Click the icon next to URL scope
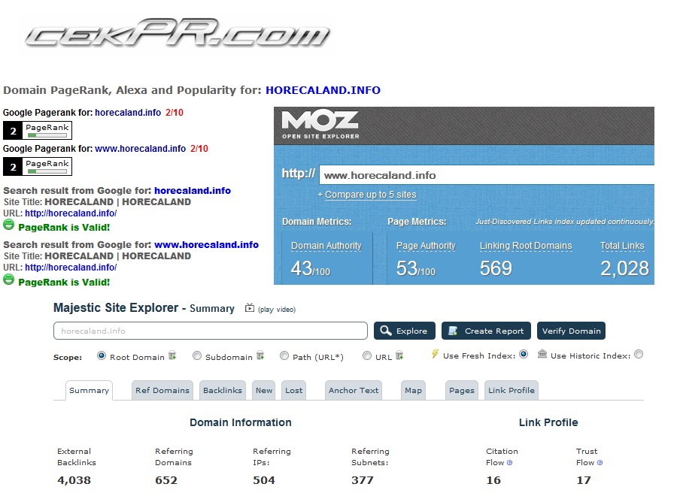Screen dimensions: 680x499 399,355
